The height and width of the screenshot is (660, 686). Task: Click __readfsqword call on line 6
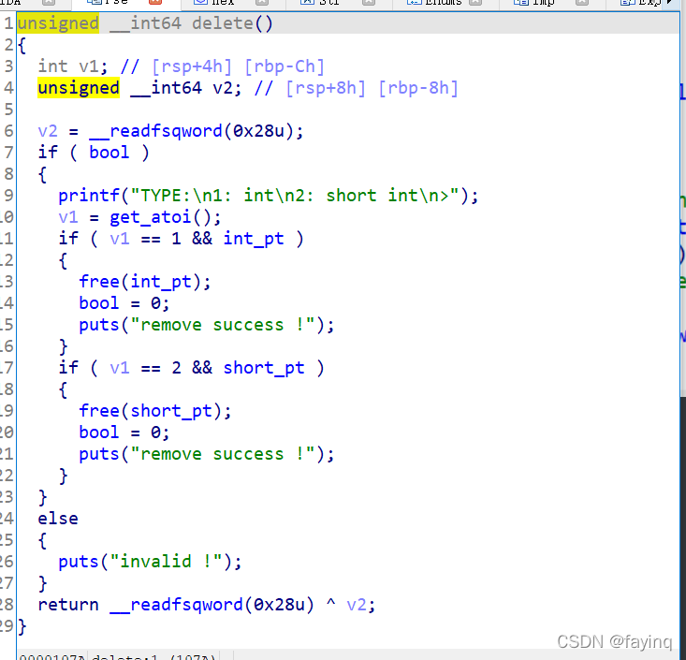point(155,131)
